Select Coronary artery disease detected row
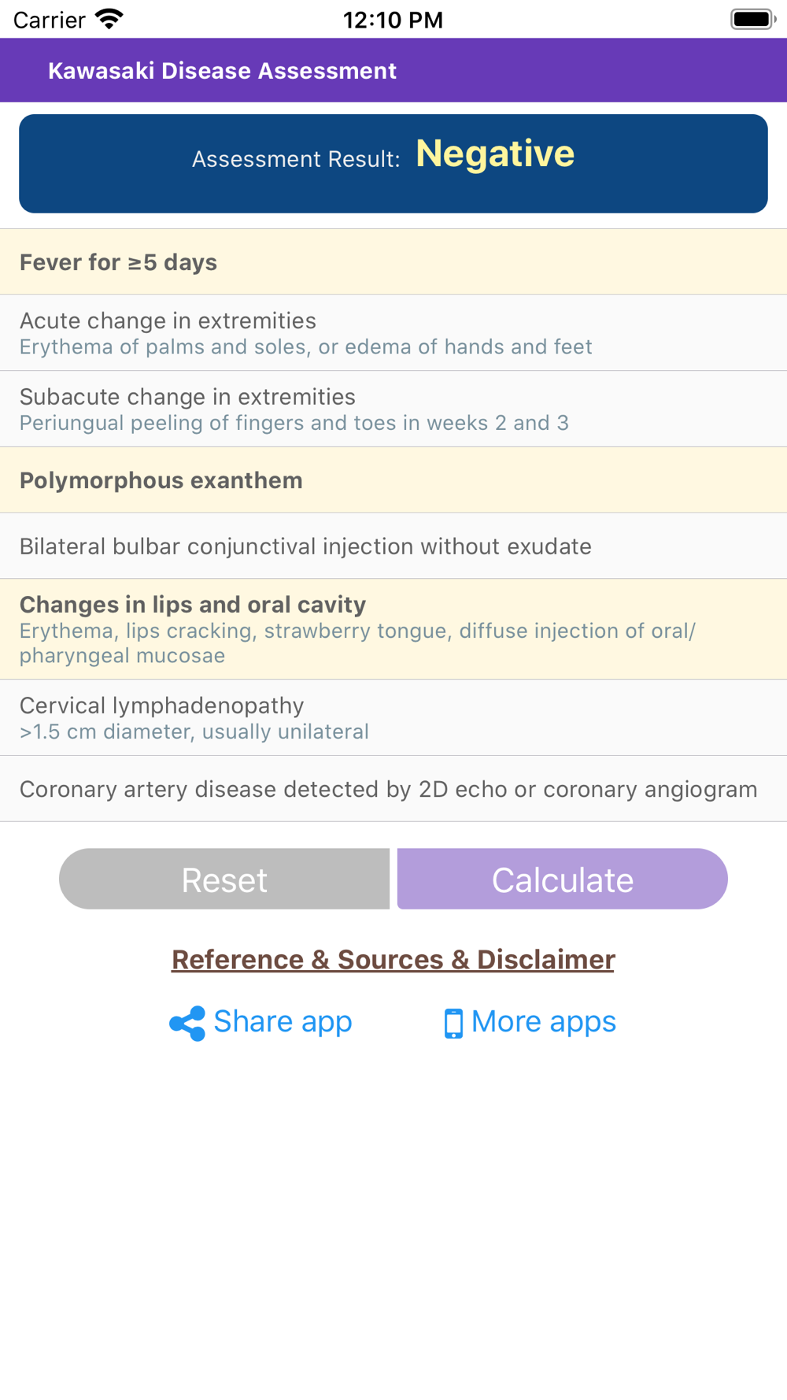This screenshot has height=1400, width=787. coord(393,789)
